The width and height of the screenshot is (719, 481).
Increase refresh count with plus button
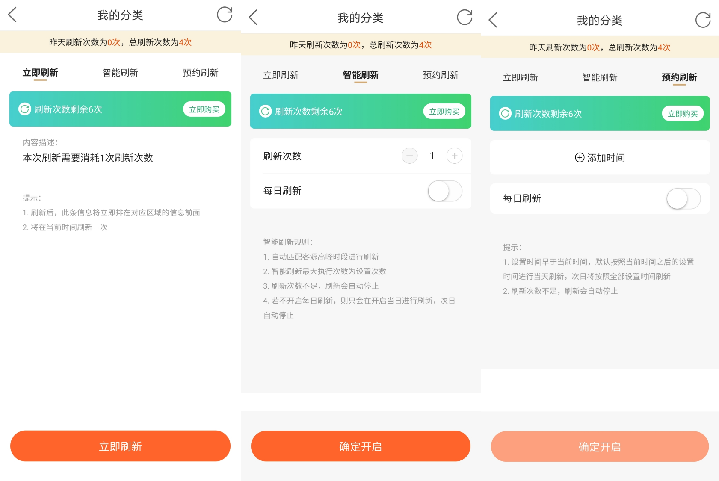tap(454, 156)
